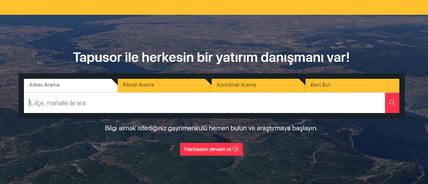Click the 'Bilgi almak istediğiniz' description text
428x184 pixels.
tap(211, 128)
